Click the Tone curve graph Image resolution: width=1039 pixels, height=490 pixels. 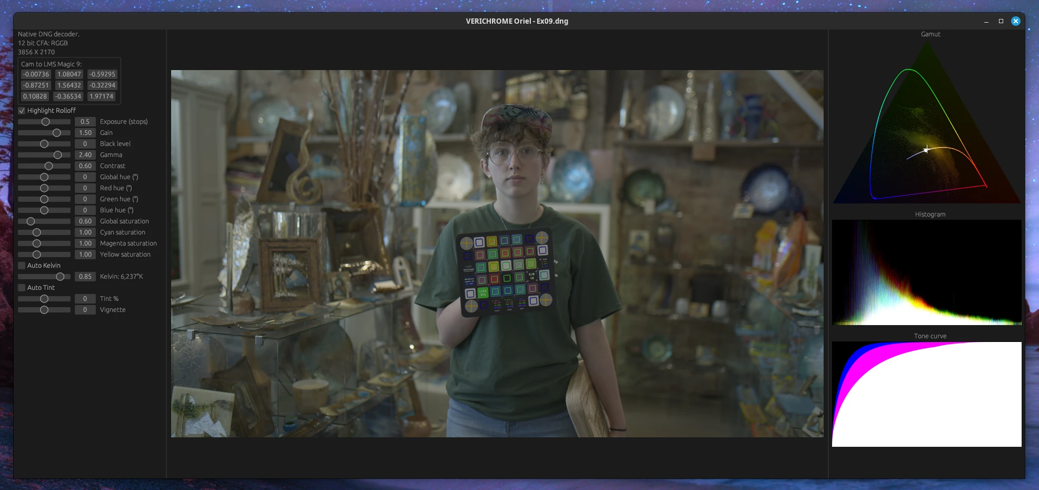tap(926, 394)
